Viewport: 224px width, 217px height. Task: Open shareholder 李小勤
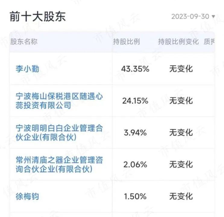coord(27,69)
